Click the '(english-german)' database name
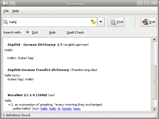Screen dimensions: 159x119 [76, 45]
